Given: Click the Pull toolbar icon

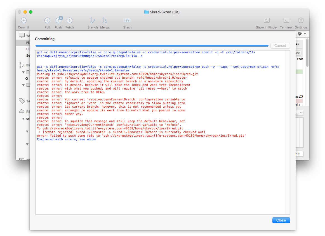Looking at the screenshot, I should 47,20.
